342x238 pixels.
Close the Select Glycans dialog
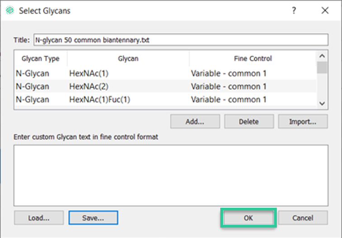(x=325, y=10)
